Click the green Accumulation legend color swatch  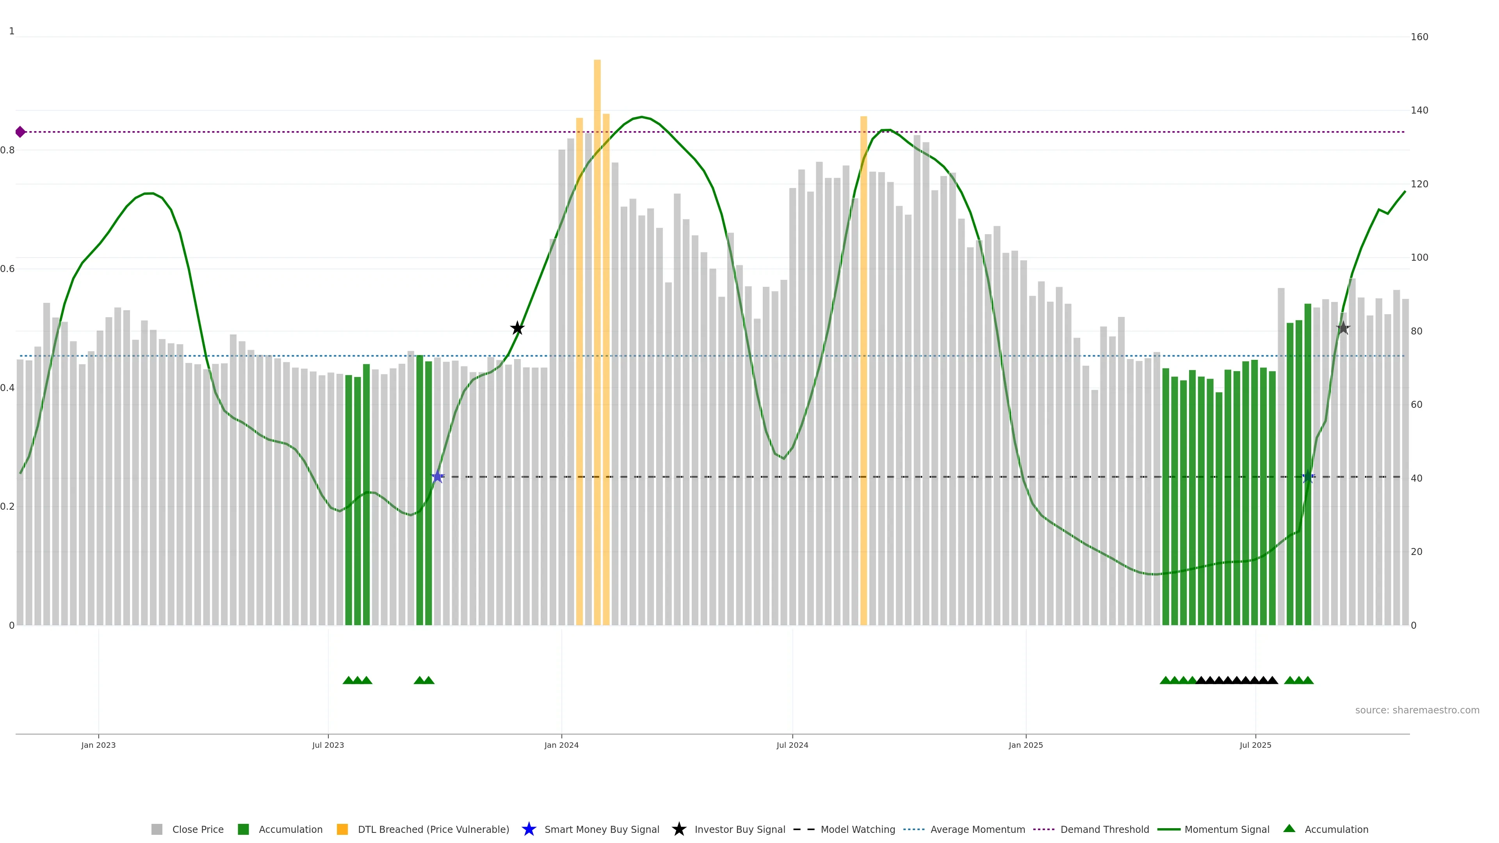coord(243,829)
